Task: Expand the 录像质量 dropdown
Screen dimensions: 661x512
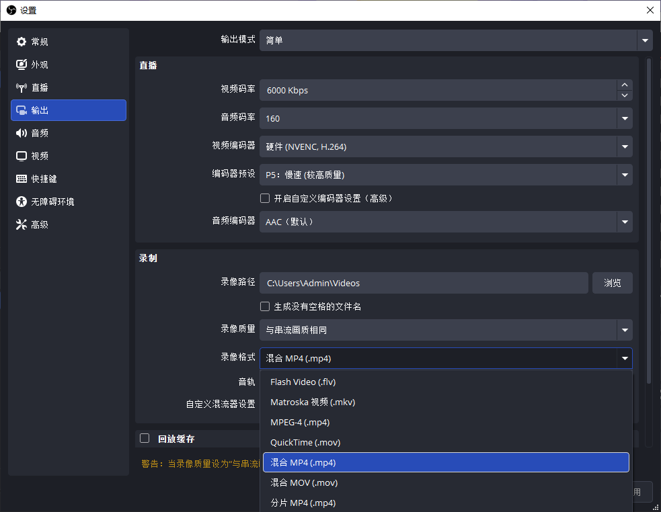Action: 446,330
